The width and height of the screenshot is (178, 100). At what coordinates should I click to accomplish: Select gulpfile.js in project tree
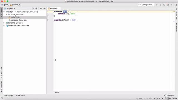pyautogui.click(x=25, y=17)
